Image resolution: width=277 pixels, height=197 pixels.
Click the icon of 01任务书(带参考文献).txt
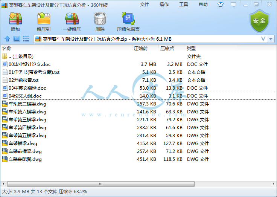(5, 72)
